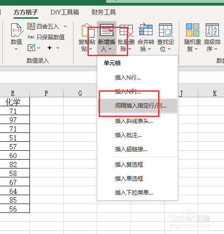Select 插入批注... menu entry
Viewport: 224px width, 234px height.
click(x=137, y=135)
